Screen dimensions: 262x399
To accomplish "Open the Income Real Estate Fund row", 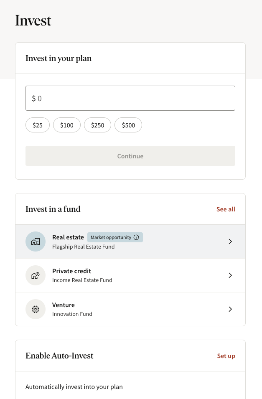I will pos(130,275).
